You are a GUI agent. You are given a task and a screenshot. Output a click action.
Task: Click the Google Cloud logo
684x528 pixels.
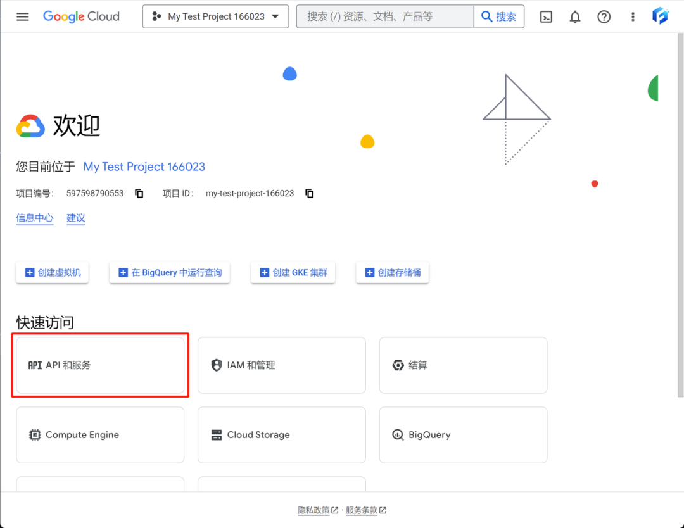tap(81, 16)
